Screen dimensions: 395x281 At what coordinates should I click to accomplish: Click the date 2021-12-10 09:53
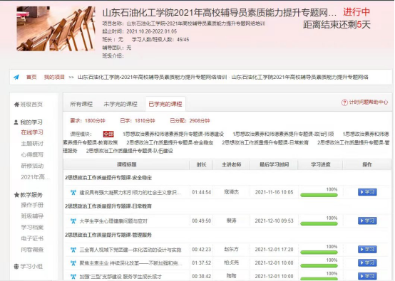274,221
